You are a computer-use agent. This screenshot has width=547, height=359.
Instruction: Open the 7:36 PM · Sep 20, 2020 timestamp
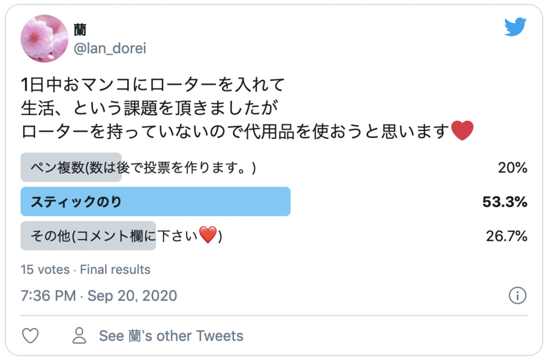pos(99,295)
